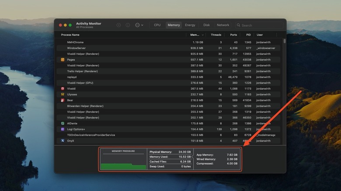Image resolution: width=341 pixels, height=191 pixels.
Task: Click the Vivaldi app icon
Action: [63, 89]
